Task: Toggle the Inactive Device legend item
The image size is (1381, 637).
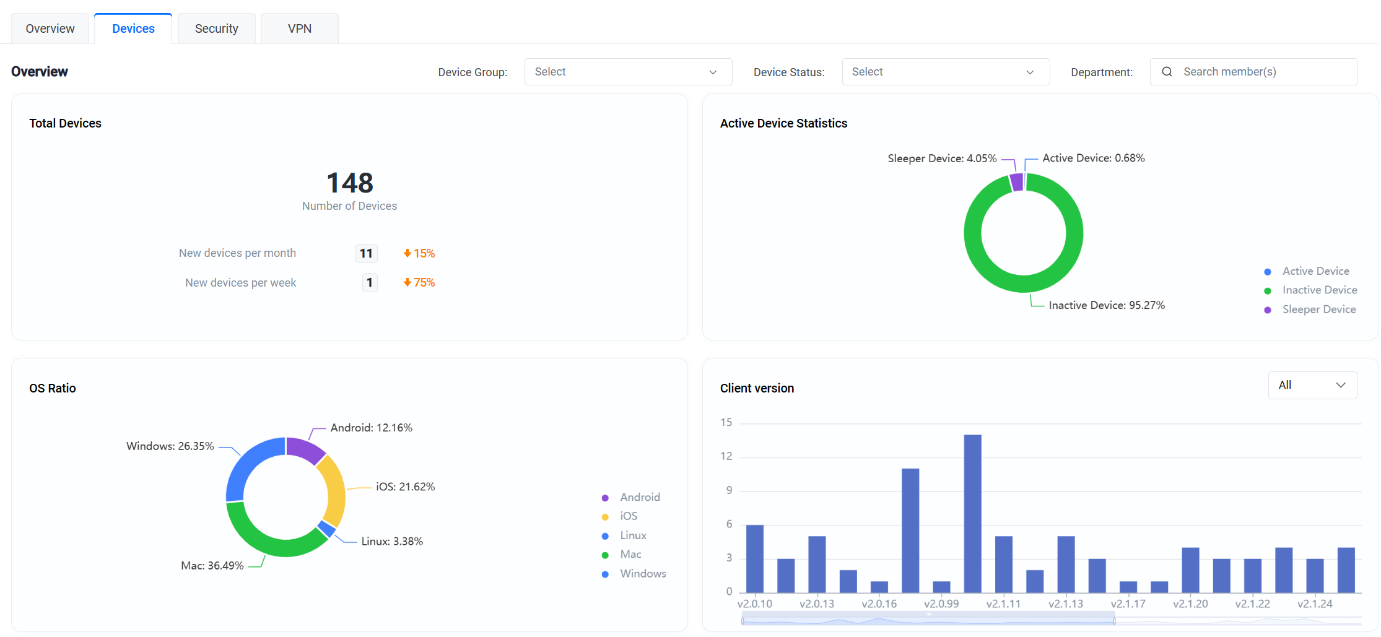Action: pos(1310,290)
